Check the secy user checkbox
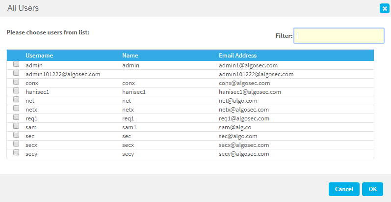 [x=16, y=153]
